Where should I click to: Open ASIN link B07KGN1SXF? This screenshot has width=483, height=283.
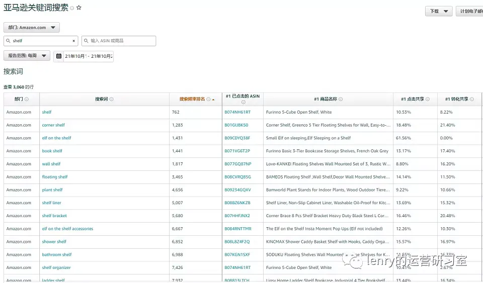click(x=237, y=254)
